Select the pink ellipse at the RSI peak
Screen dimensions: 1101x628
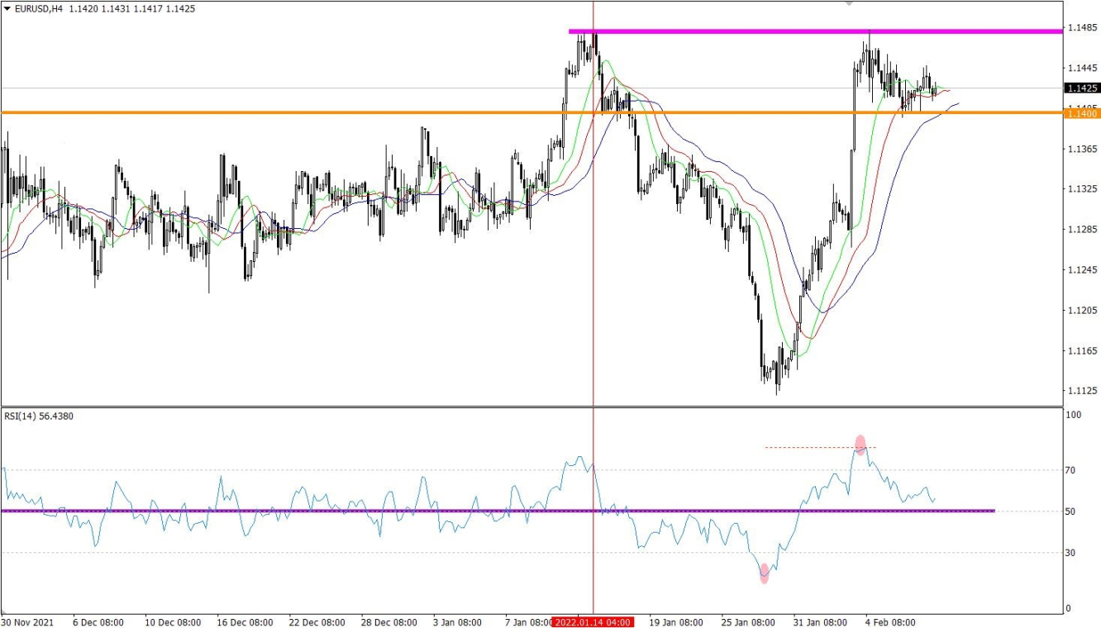[860, 445]
